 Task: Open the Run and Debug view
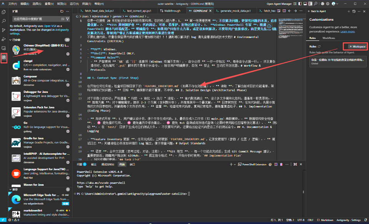pos(4,39)
